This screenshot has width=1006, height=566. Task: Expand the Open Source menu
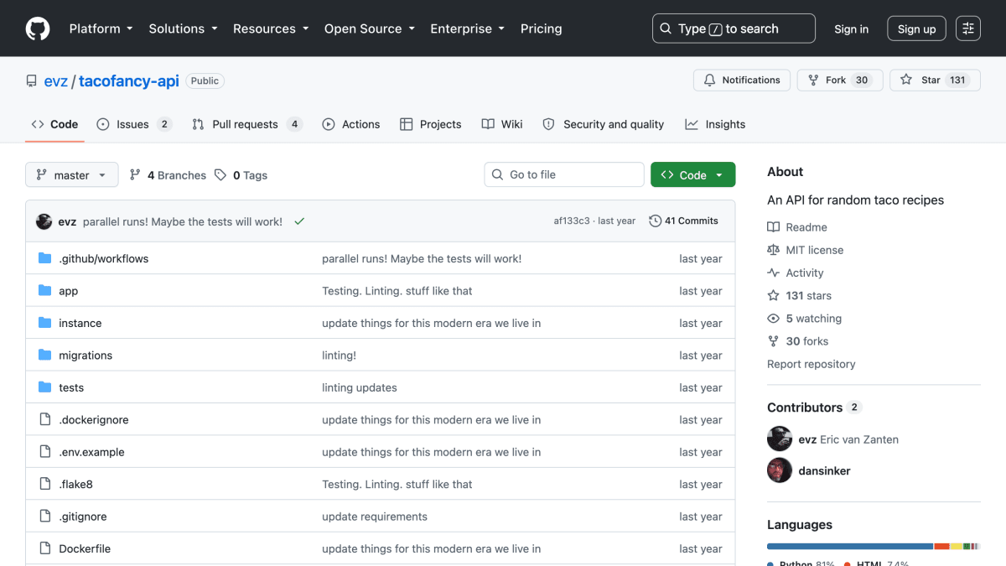click(x=371, y=29)
